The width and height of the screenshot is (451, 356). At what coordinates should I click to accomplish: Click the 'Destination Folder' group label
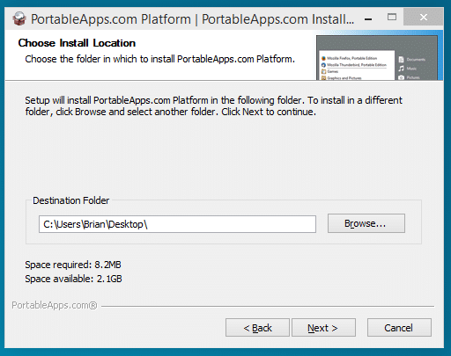pyautogui.click(x=71, y=200)
